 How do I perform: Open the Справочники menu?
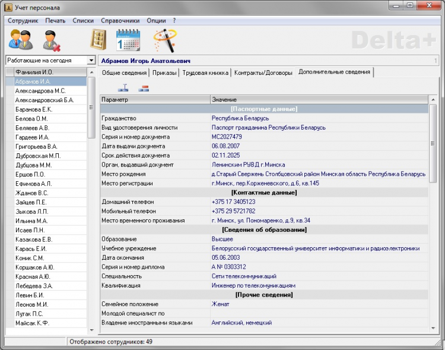120,20
